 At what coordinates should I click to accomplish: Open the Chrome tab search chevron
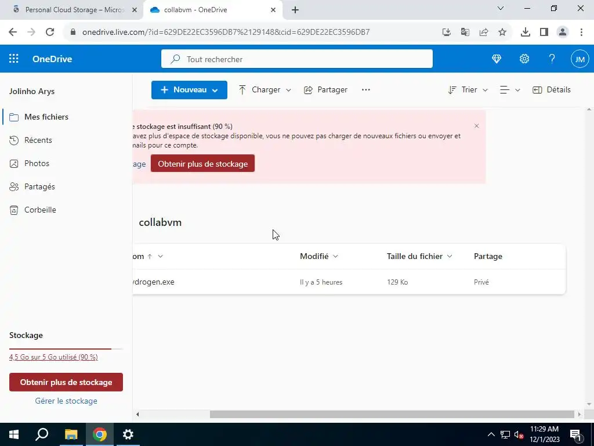coord(501,8)
